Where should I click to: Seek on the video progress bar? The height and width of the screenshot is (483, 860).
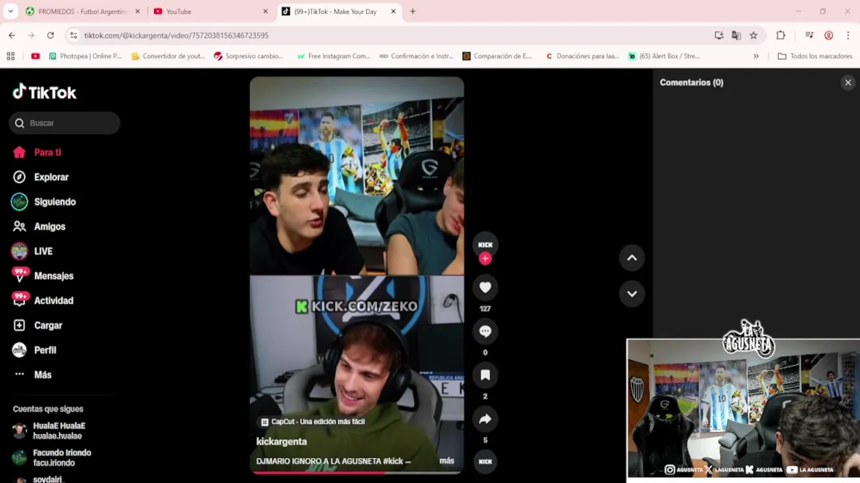357,472
